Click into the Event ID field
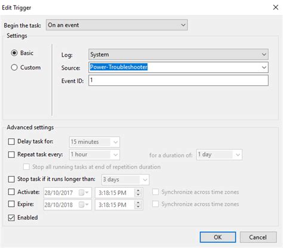This screenshot has width=283, height=248. 179,80
